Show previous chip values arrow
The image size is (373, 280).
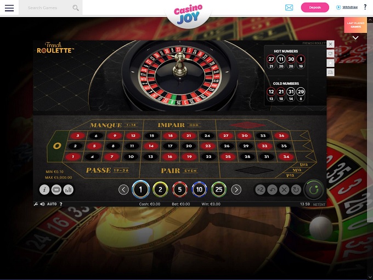tap(123, 190)
